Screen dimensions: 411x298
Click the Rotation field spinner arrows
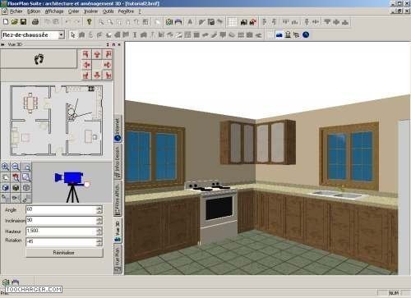pos(99,241)
